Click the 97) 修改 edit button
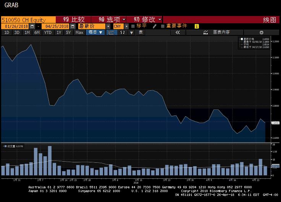 [147, 19]
